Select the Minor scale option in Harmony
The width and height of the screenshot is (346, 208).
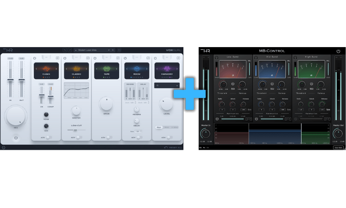point(167,128)
